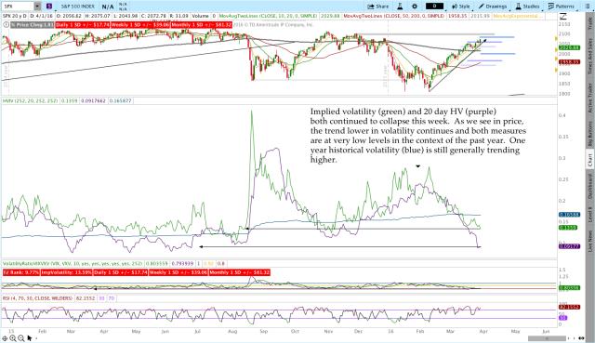The height and width of the screenshot is (343, 595).
Task: Click the % Price Chng 1.81 label
Action: 32,25
